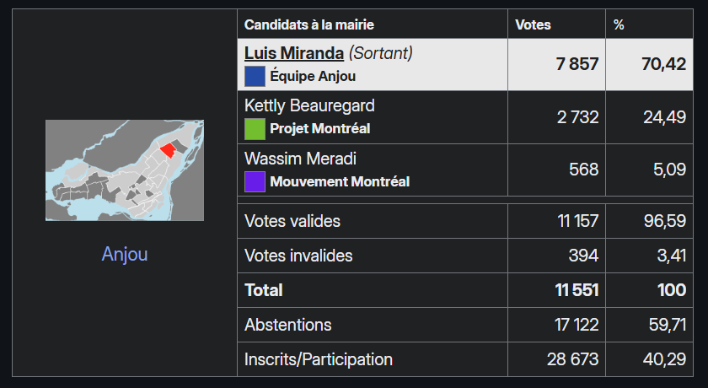Click the purple Mouvement Montréal color swatch
Image resolution: width=708 pixels, height=388 pixels.
click(x=255, y=181)
